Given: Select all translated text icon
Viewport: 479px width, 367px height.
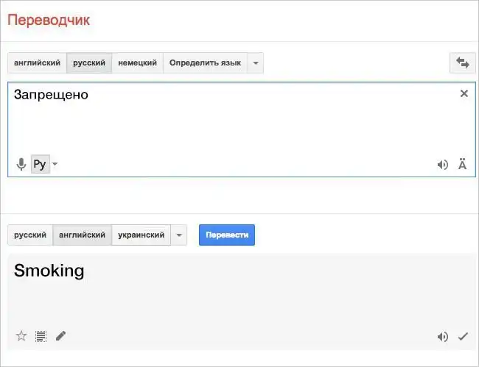Looking at the screenshot, I should point(41,336).
